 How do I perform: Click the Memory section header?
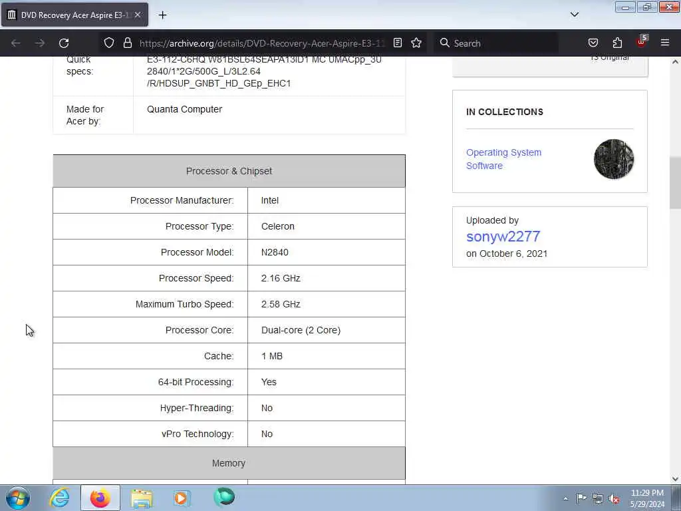[x=229, y=463]
